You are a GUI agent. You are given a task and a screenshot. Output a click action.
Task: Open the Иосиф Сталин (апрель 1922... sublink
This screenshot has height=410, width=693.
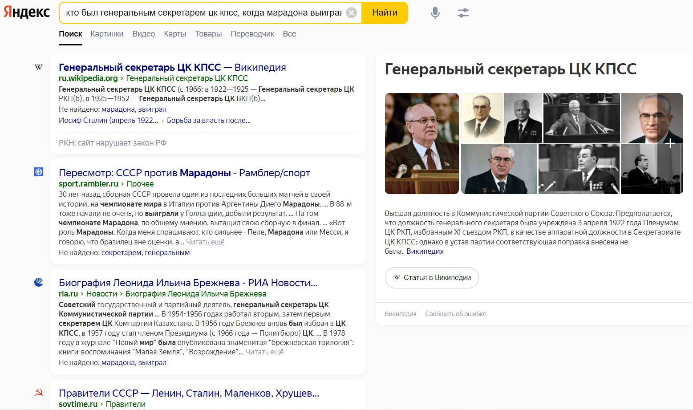tap(108, 120)
